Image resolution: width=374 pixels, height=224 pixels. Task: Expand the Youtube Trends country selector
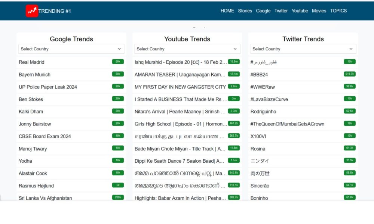pos(187,49)
